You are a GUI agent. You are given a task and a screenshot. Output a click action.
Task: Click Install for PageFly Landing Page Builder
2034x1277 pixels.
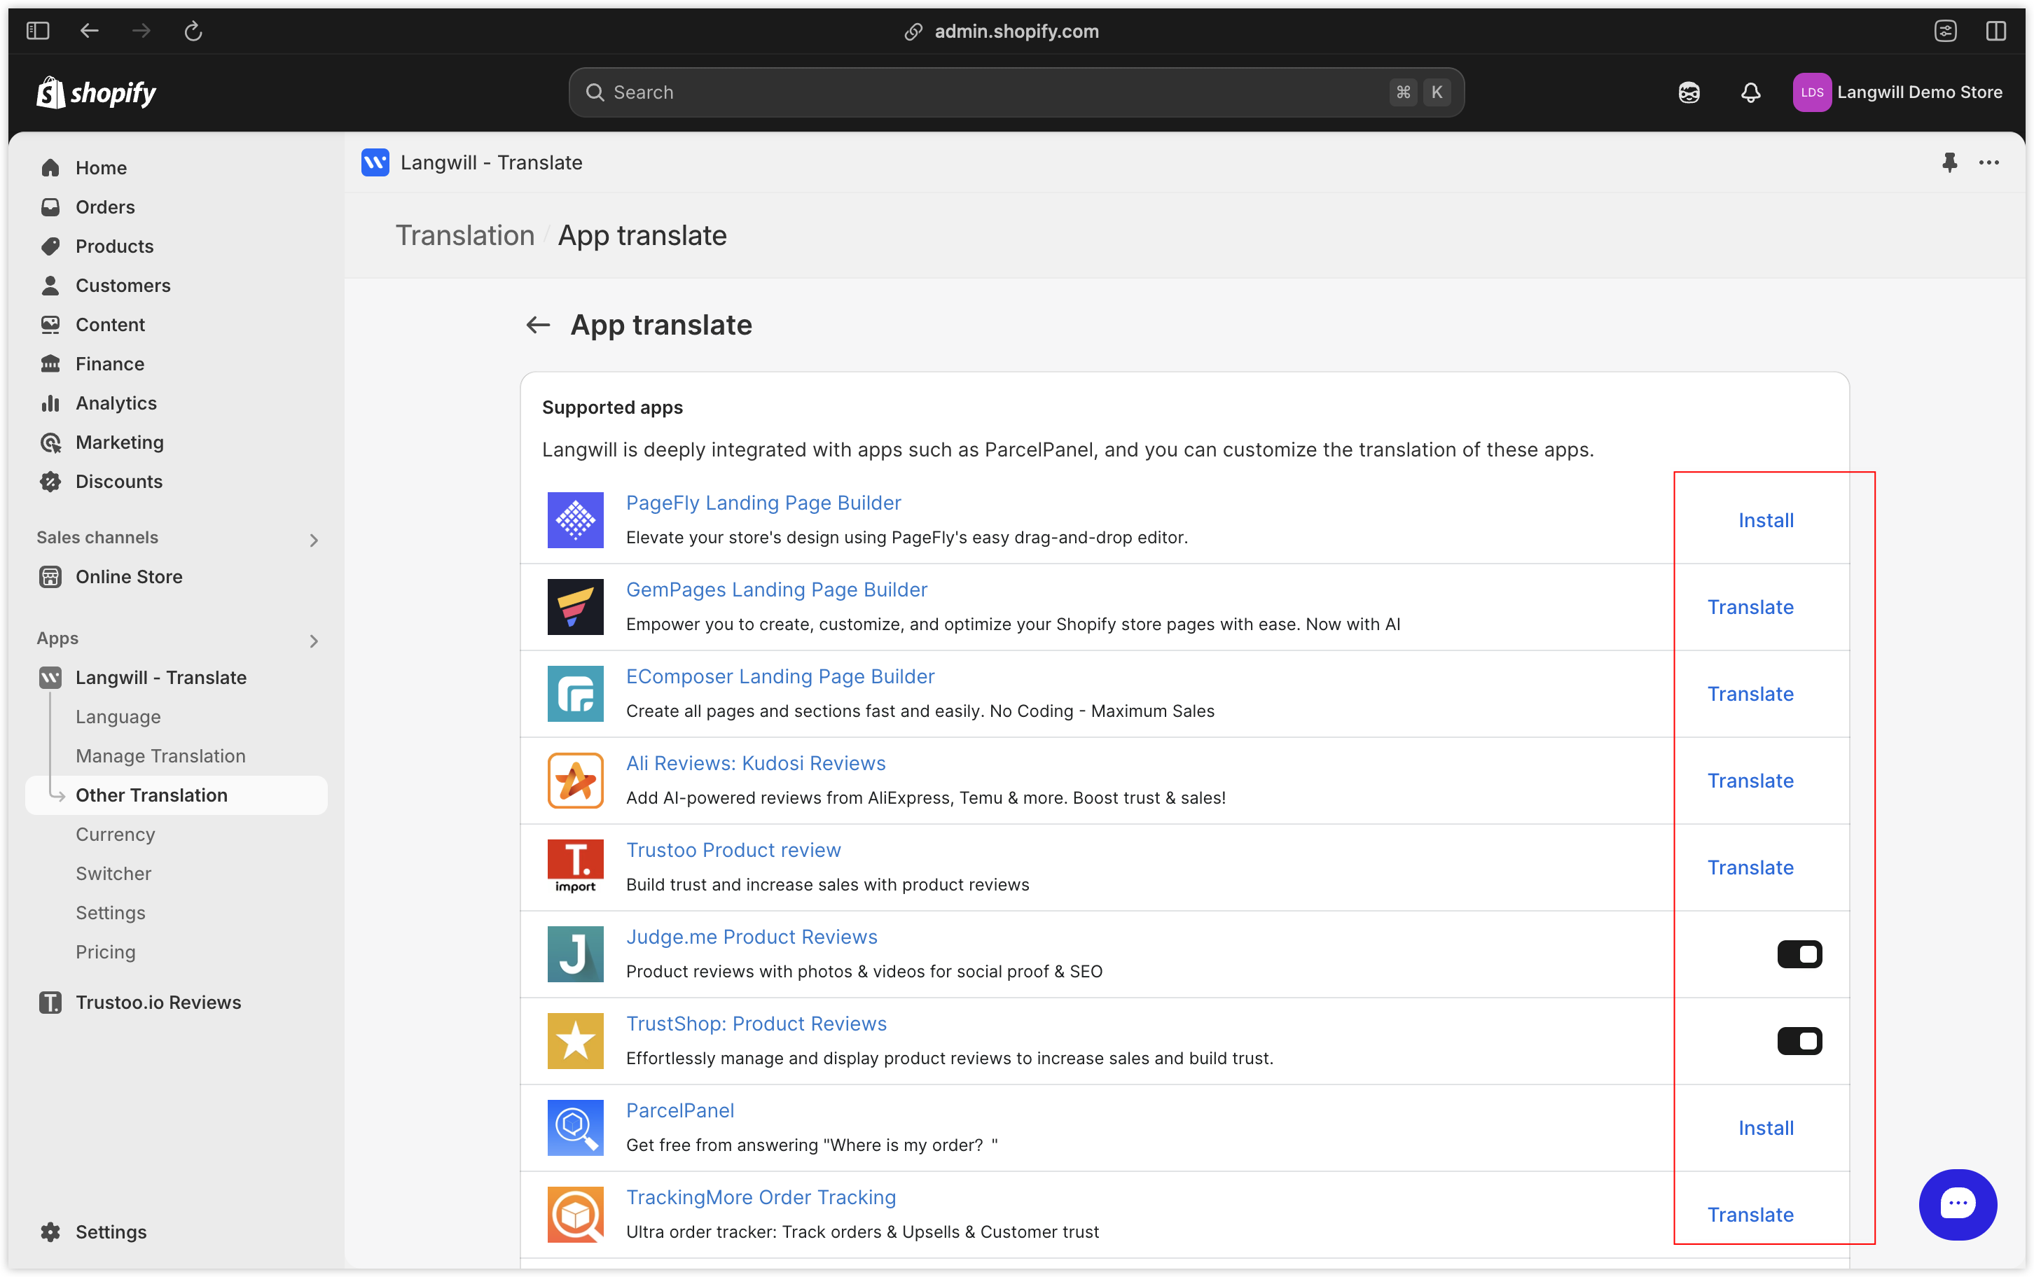click(1765, 520)
